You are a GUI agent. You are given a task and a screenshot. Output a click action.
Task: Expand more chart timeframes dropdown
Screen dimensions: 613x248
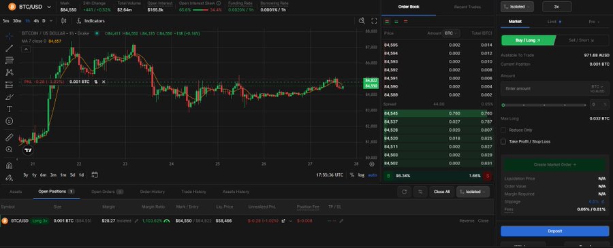[50, 20]
